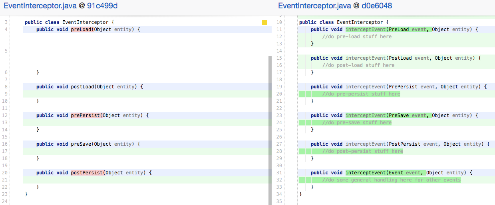Viewport: 495px width, 205px height.
Task: Click line number 23 in the left gutter
Action: coord(5,194)
